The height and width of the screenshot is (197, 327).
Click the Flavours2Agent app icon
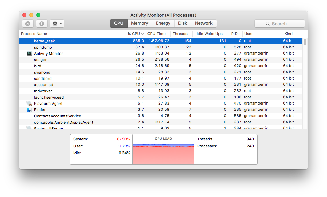point(29,104)
